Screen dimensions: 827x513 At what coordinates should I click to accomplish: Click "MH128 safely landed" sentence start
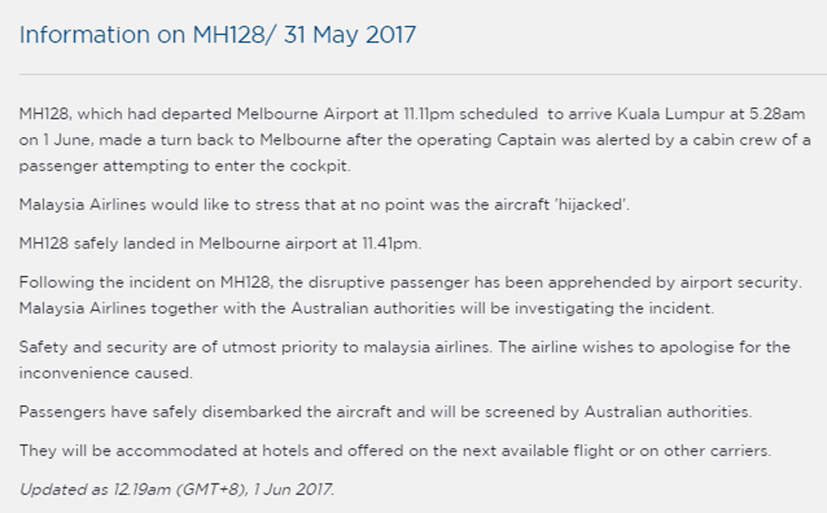106,244
